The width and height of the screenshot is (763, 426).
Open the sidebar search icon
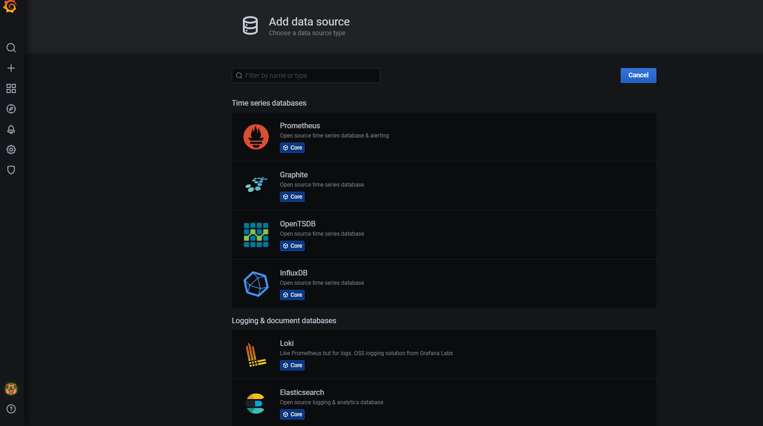tap(11, 48)
